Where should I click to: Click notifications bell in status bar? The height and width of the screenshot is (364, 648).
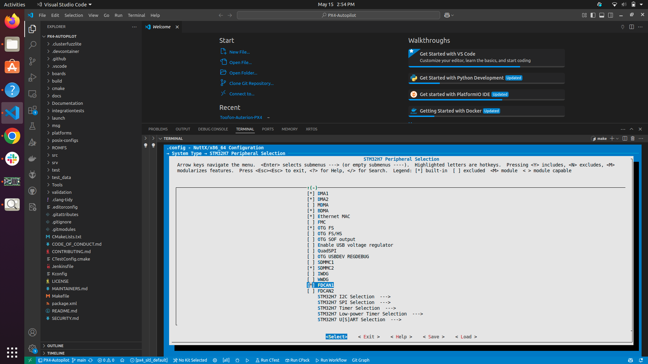(641, 360)
